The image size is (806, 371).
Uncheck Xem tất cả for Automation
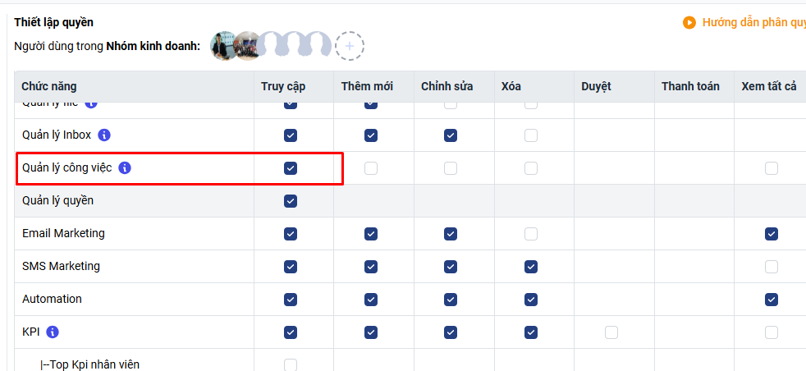[x=772, y=300]
